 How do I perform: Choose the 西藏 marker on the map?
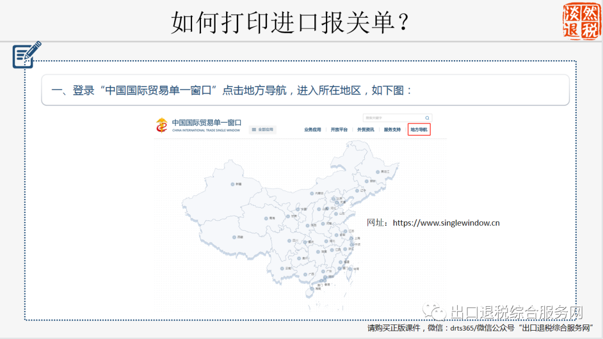pos(234,238)
